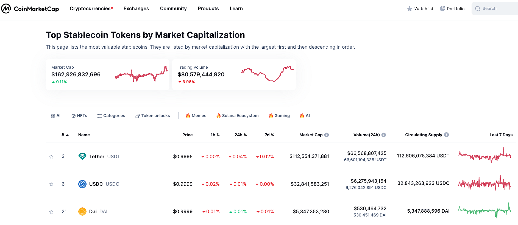Select the NFTs tab
This screenshot has height=225, width=518.
79,116
